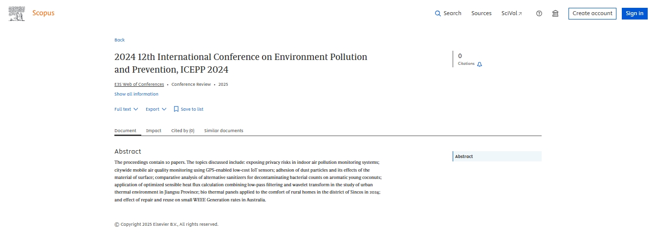The height and width of the screenshot is (237, 657).
Task: Open the Cited by (0) tab
Action: (x=183, y=131)
